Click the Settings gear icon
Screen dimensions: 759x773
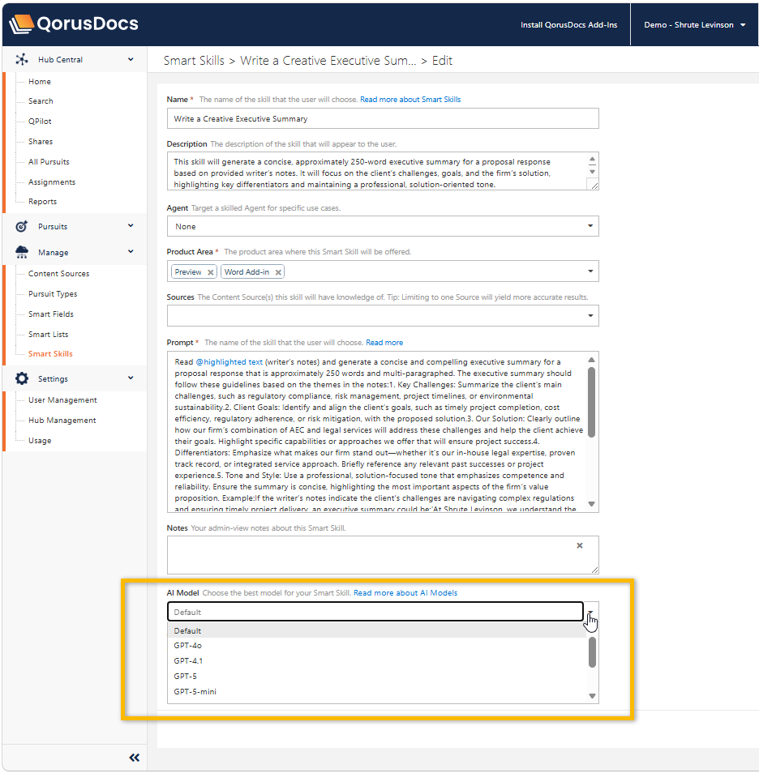[22, 378]
